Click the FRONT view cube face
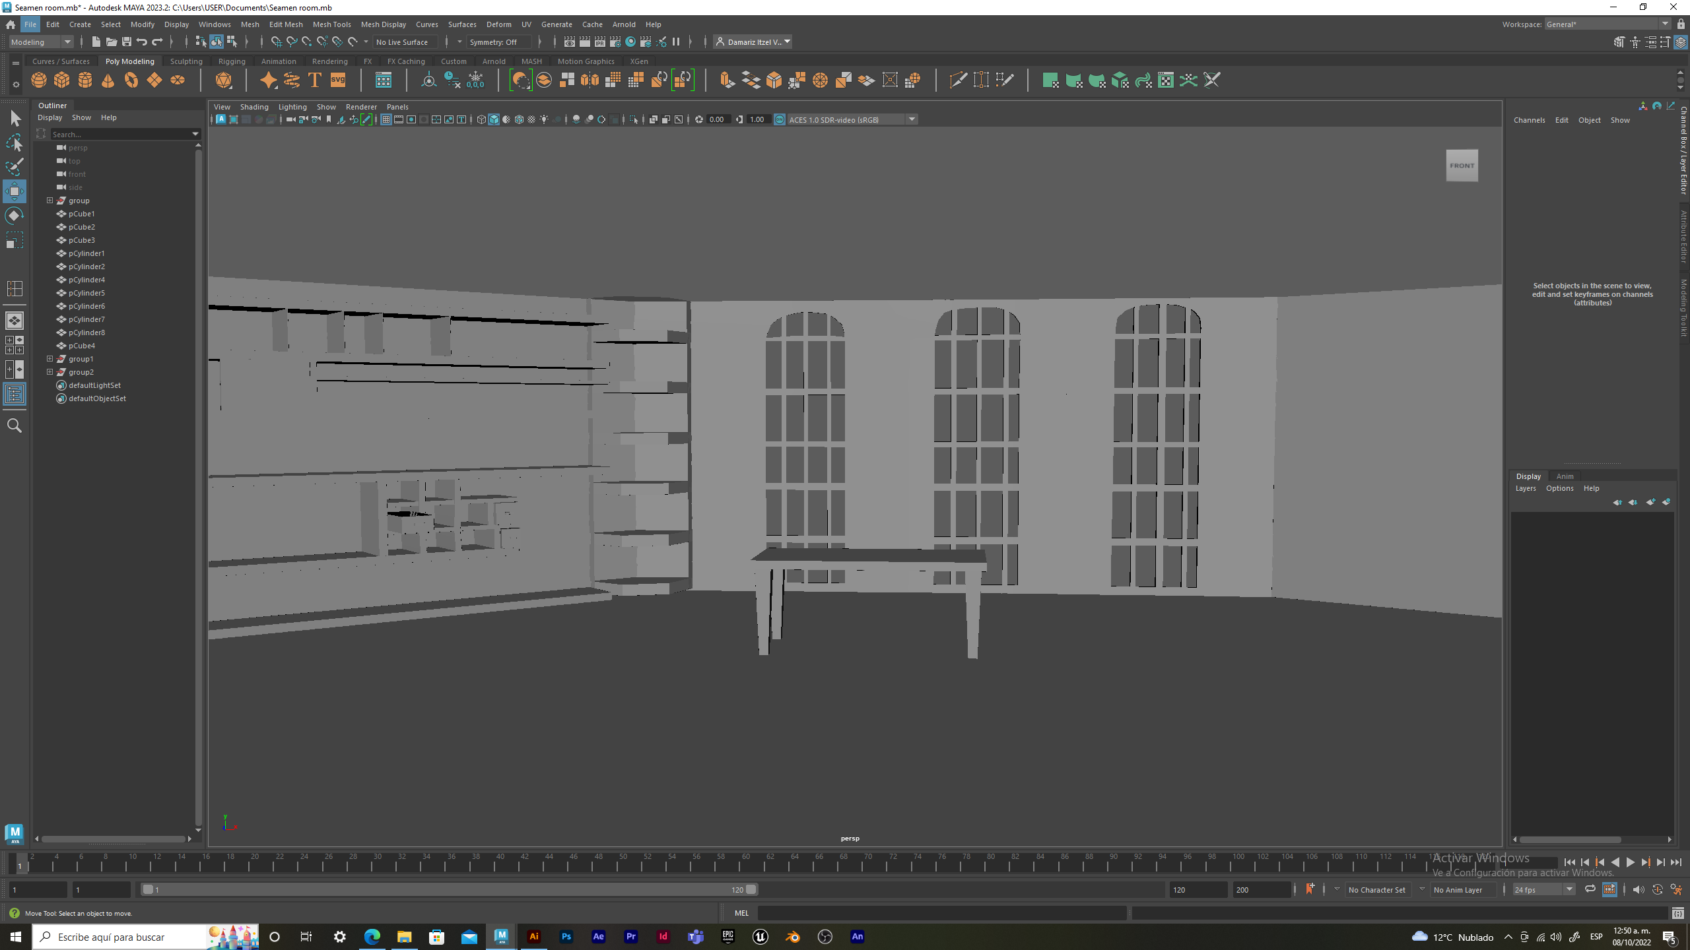The height and width of the screenshot is (950, 1690). pos(1462,166)
